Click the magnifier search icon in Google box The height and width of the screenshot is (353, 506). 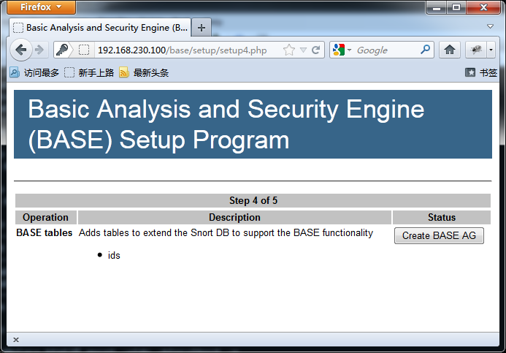pyautogui.click(x=426, y=50)
